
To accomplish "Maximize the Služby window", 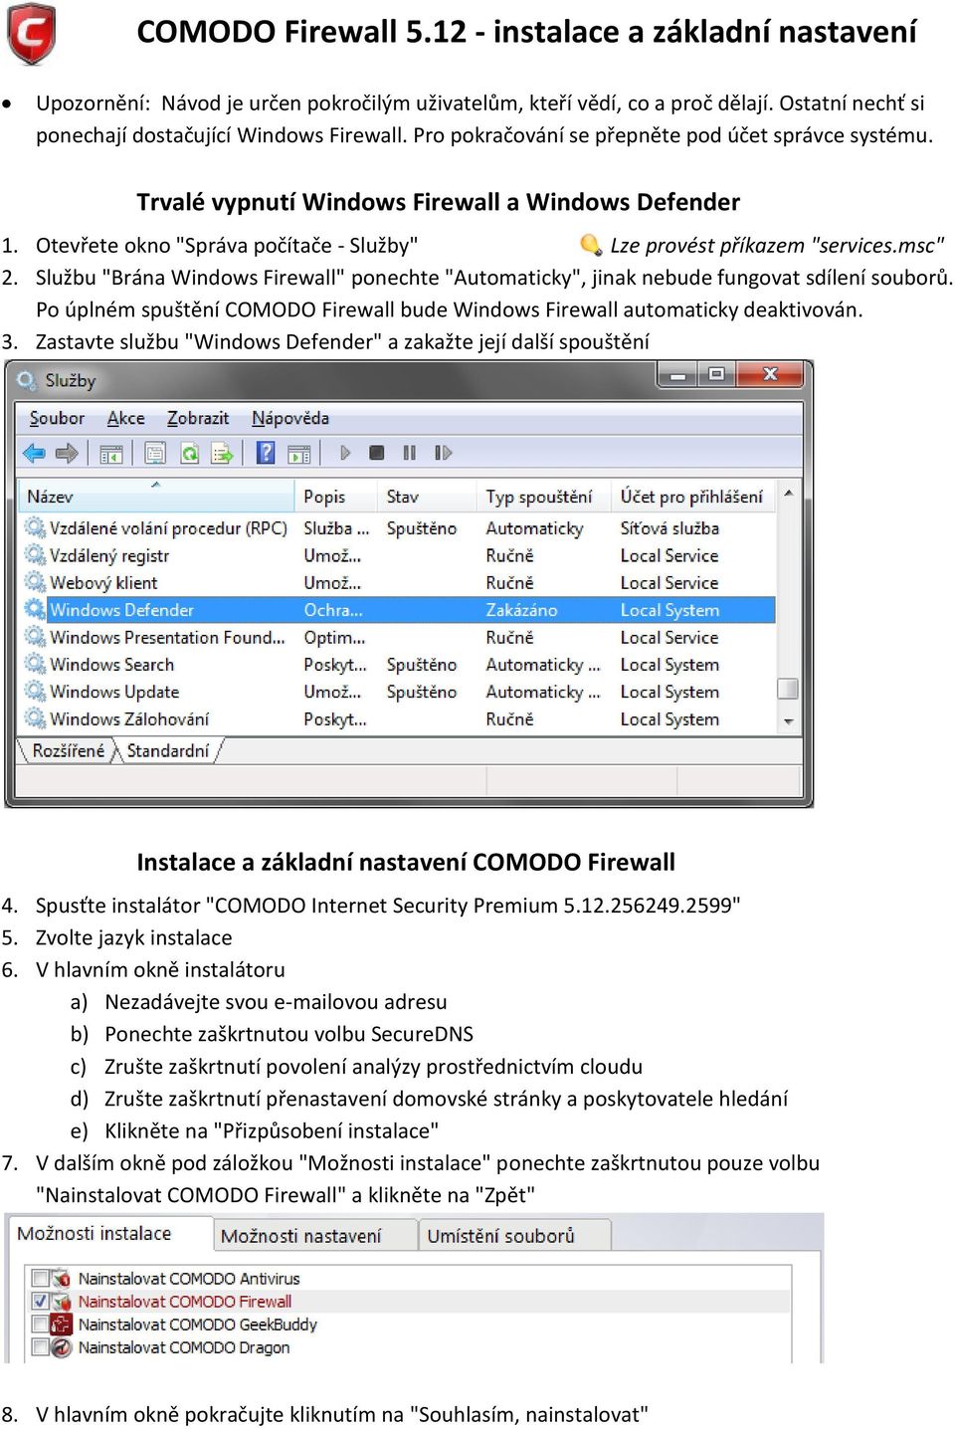I will coord(716,375).
